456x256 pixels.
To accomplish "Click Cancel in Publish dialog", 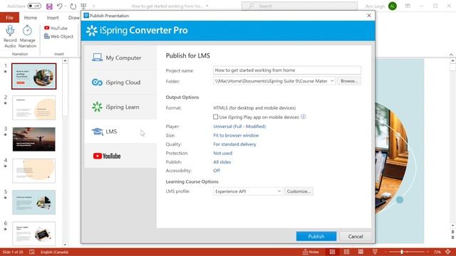I will pos(356,236).
